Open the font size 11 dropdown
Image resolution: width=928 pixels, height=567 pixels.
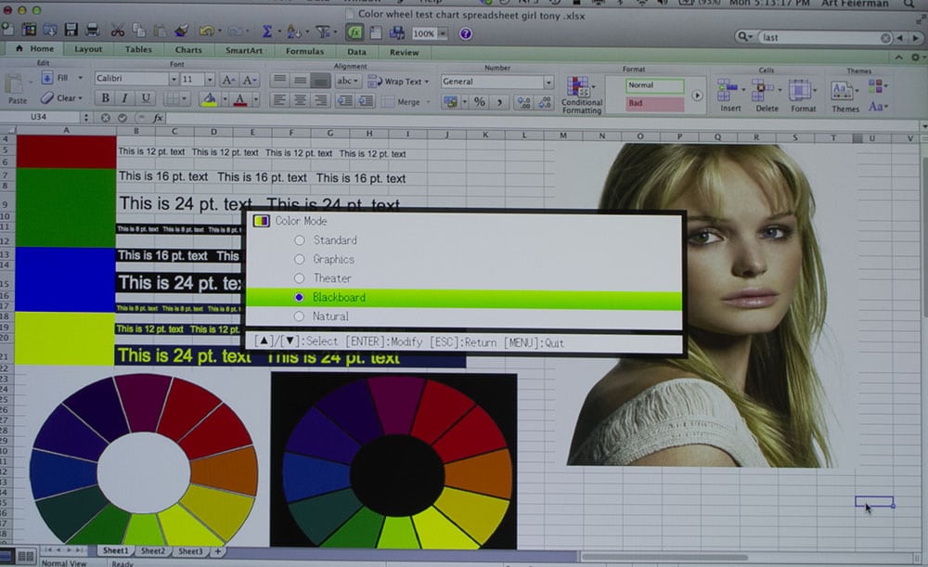pos(209,79)
